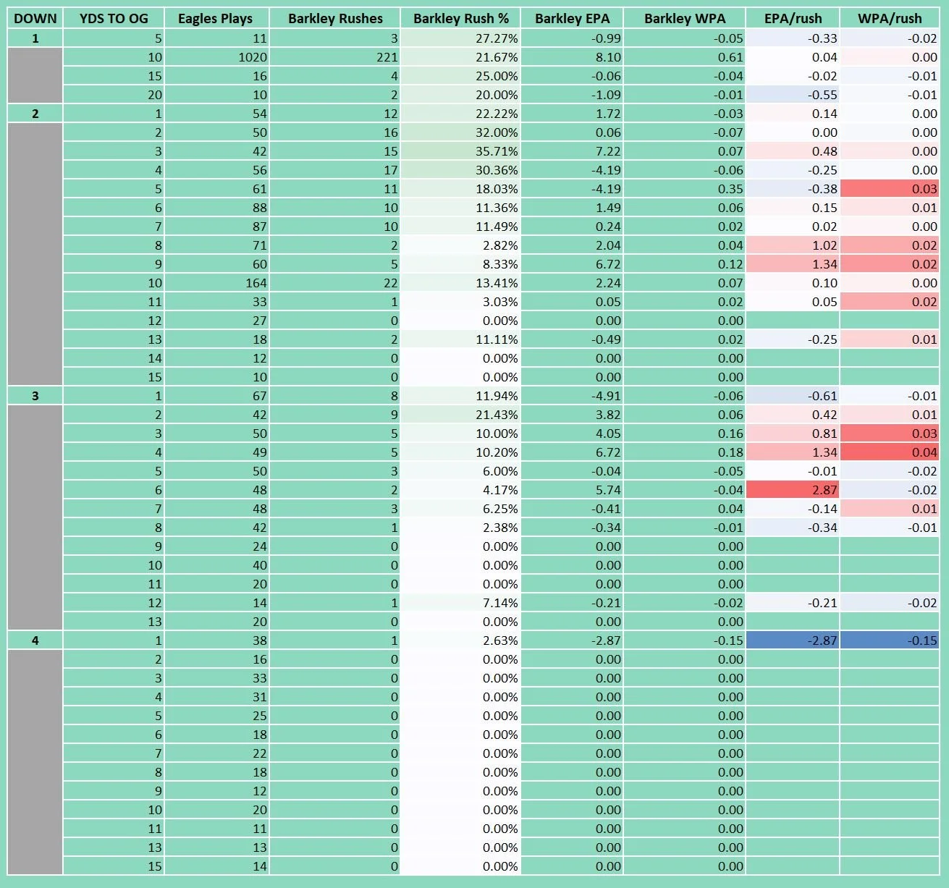949x888 pixels.
Task: Click the rush percentage 7.14%
Action: 460,603
